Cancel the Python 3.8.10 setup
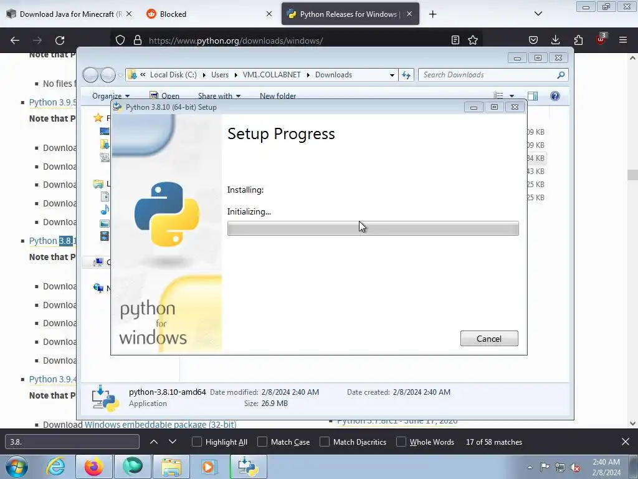This screenshot has width=638, height=479. [489, 339]
